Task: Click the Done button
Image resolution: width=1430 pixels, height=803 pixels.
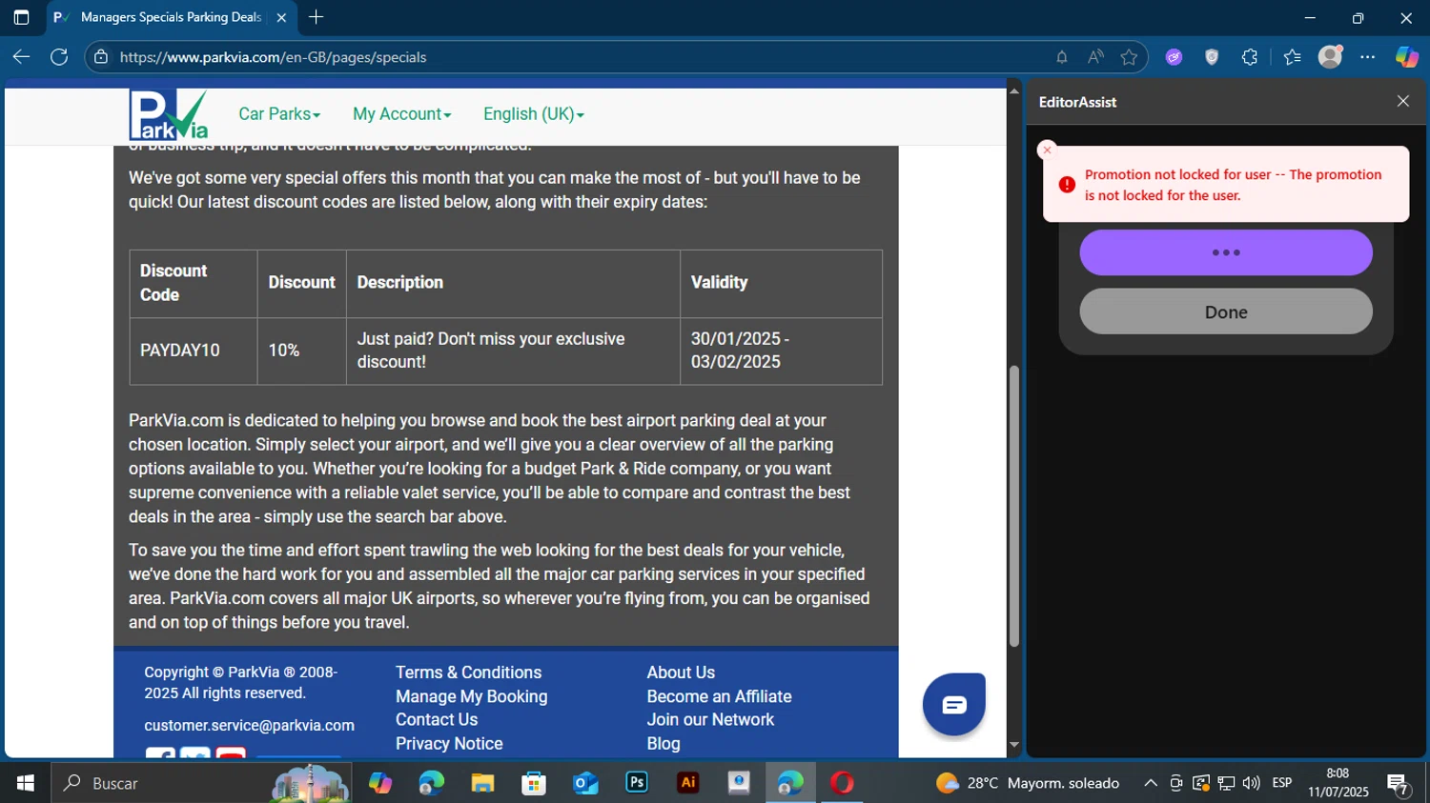Action: click(x=1226, y=311)
